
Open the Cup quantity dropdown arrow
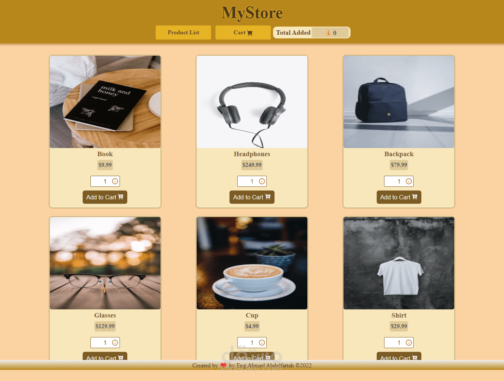(262, 343)
